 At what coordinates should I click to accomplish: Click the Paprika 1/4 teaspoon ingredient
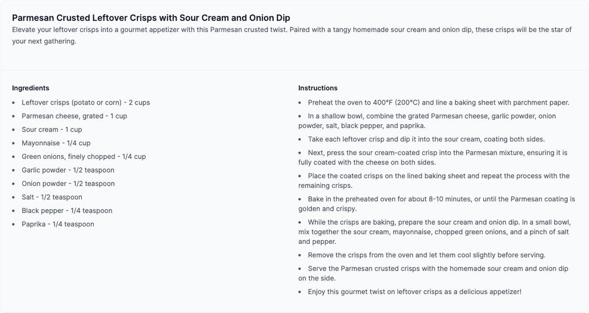pos(58,224)
